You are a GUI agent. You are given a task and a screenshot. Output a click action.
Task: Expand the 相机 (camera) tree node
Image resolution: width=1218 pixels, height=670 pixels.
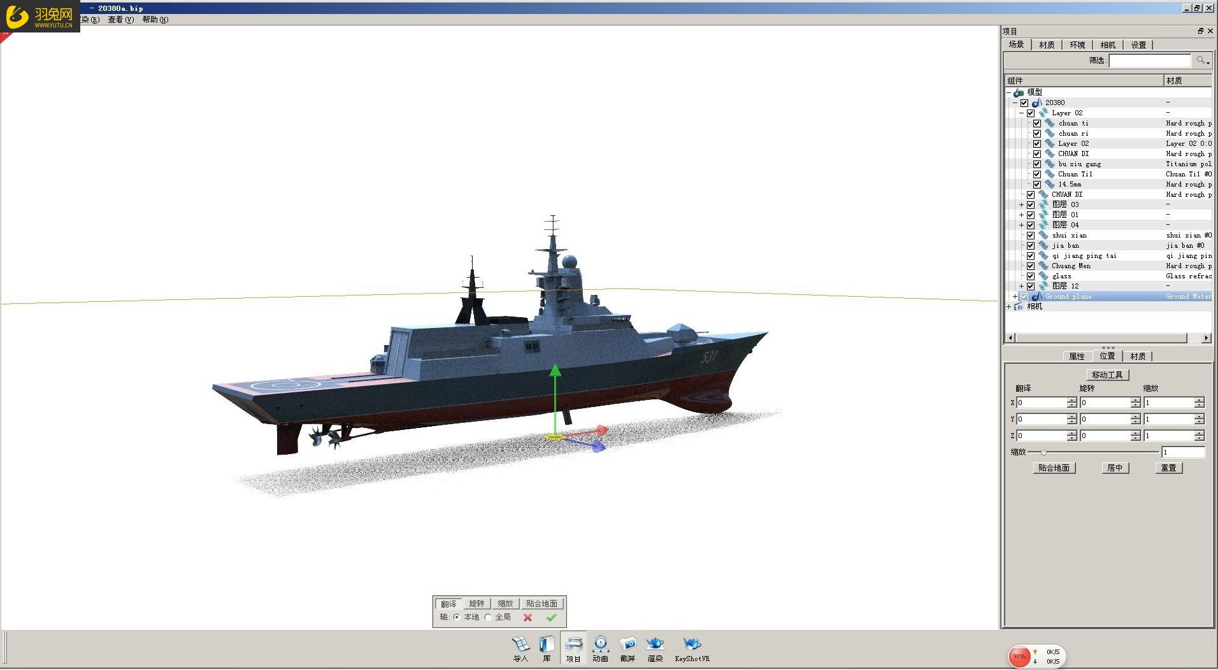click(1008, 307)
